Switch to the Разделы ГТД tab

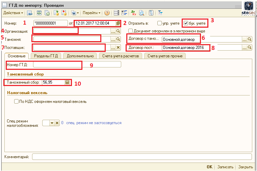46,56
